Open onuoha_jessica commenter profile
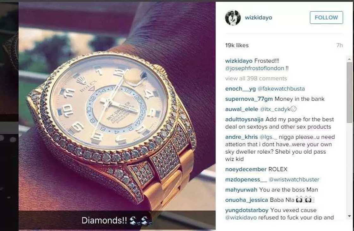 [247, 200]
